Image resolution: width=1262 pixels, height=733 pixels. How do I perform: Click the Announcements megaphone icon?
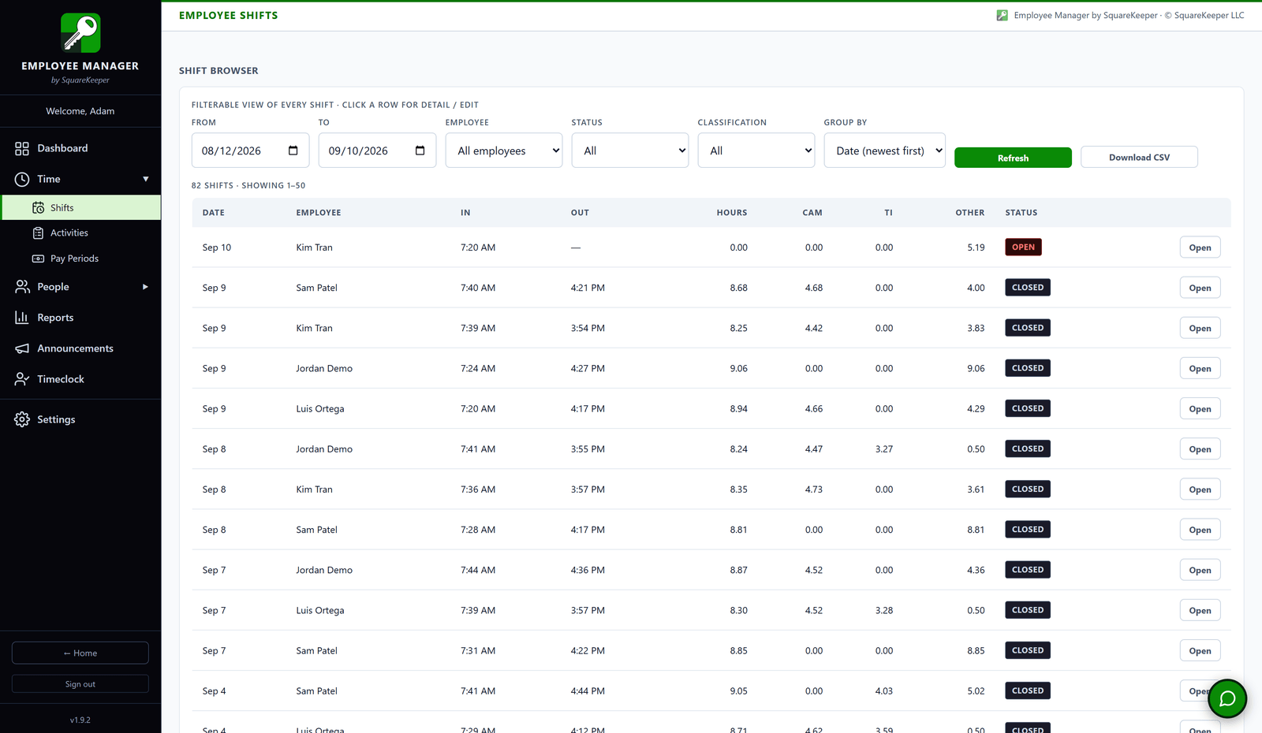[22, 348]
